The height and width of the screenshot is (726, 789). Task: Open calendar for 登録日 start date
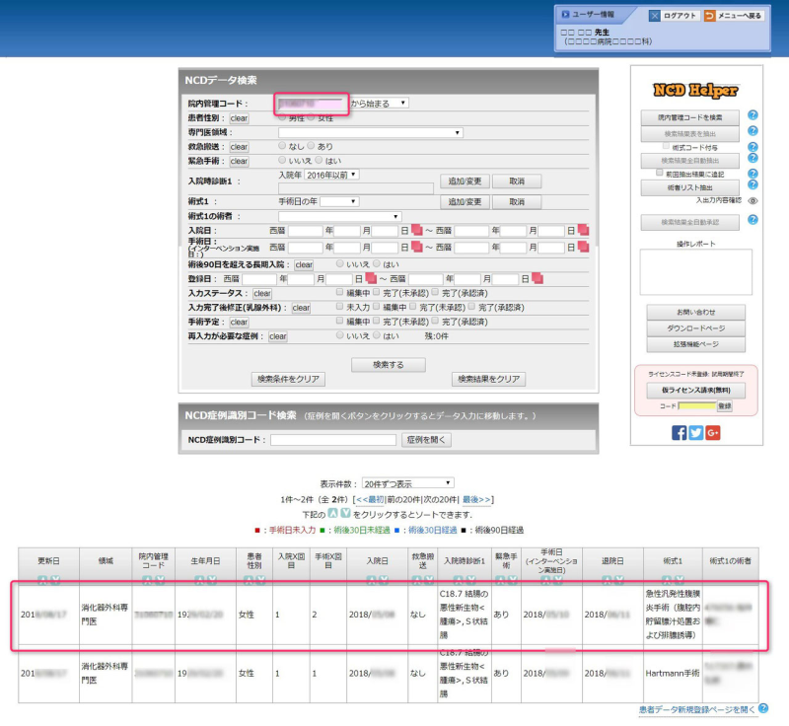click(371, 278)
